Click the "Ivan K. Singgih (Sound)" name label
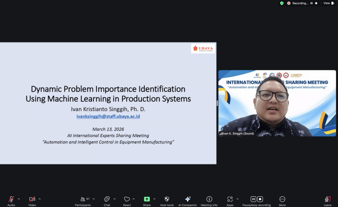The image size is (338, 207). click(237, 134)
